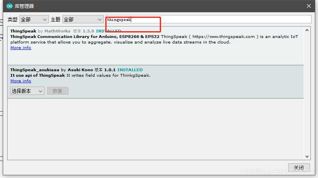Close the 库管理器 window with X
The width and height of the screenshot is (318, 178).
[309, 6]
